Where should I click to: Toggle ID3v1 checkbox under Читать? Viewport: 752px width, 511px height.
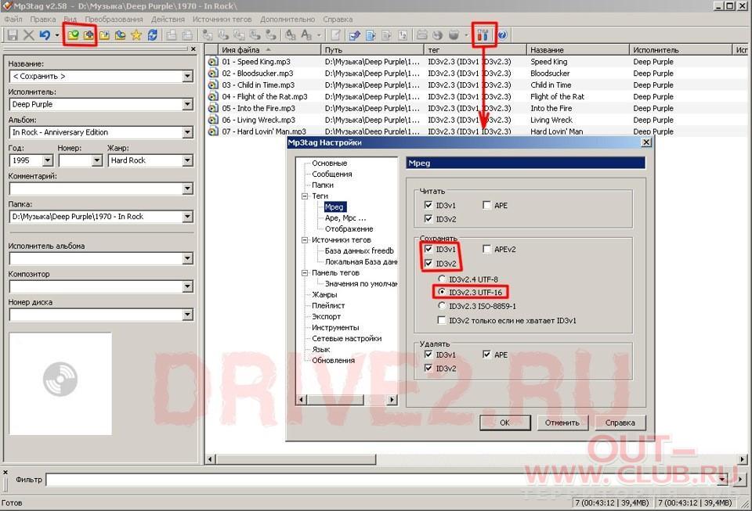click(428, 205)
